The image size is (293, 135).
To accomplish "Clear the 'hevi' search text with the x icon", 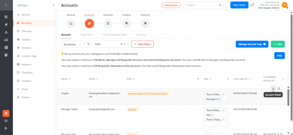I will (x=121, y=44).
